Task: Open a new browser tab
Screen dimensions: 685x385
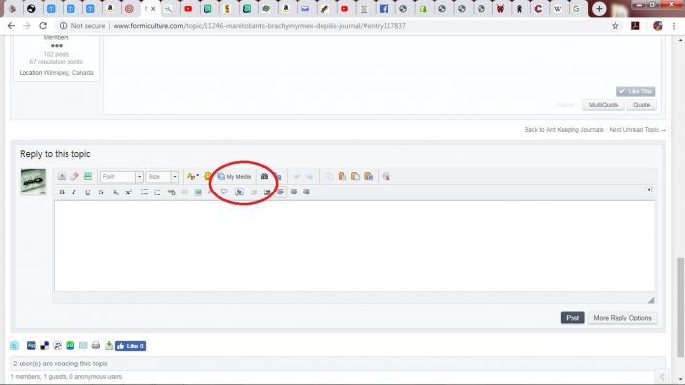Action: point(599,8)
